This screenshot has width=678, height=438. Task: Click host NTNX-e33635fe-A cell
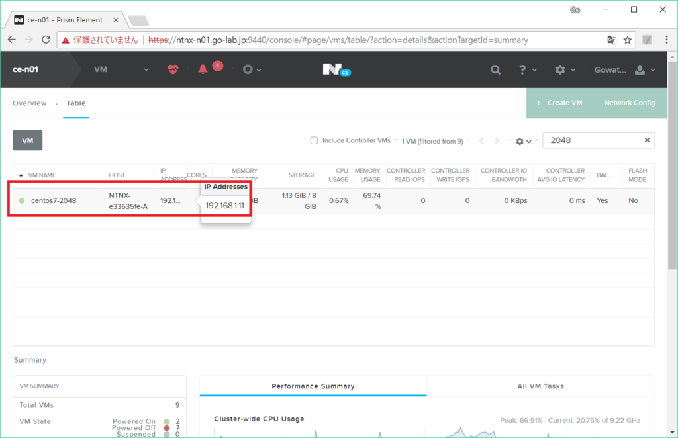point(128,201)
